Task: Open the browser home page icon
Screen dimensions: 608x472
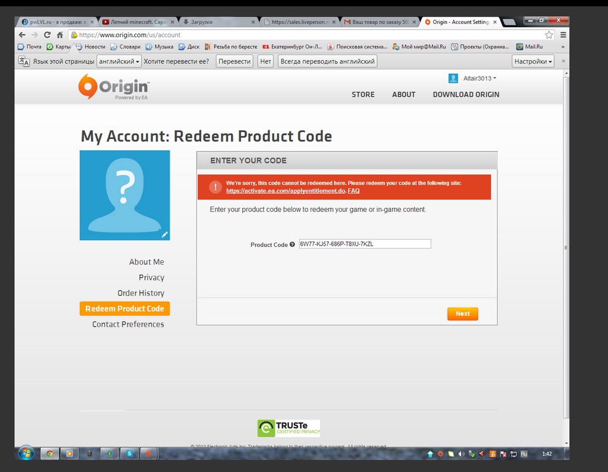Action: pos(59,35)
